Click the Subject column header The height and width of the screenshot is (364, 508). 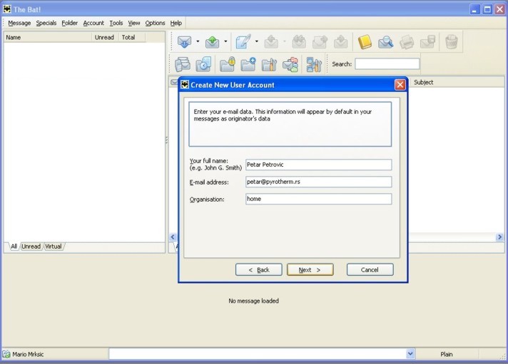click(456, 82)
